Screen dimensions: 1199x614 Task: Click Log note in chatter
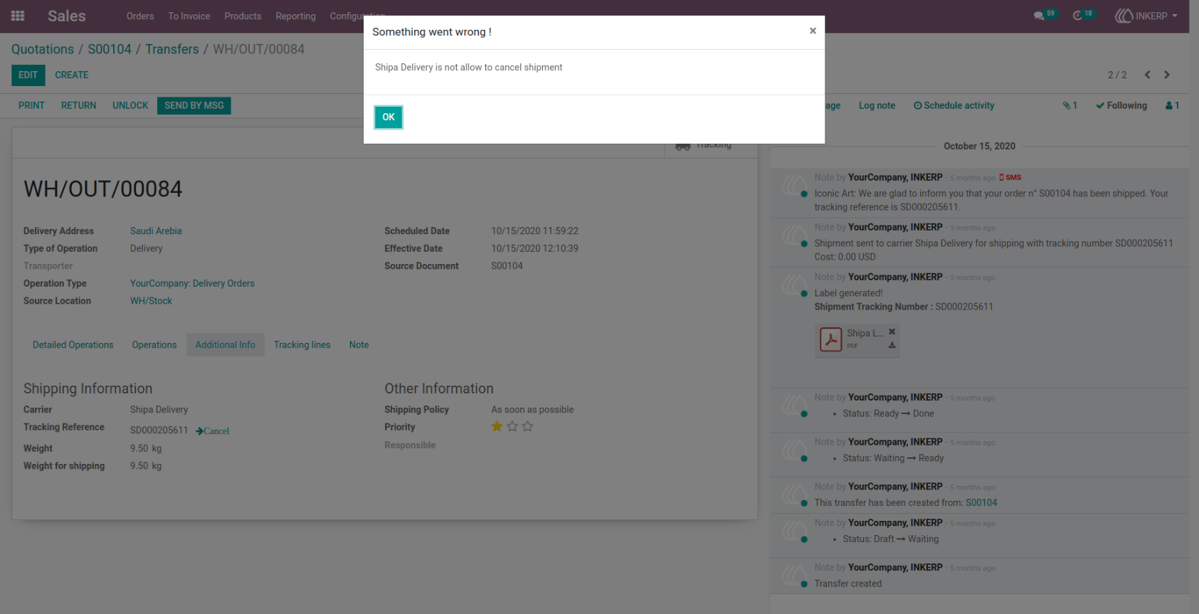[x=877, y=105]
